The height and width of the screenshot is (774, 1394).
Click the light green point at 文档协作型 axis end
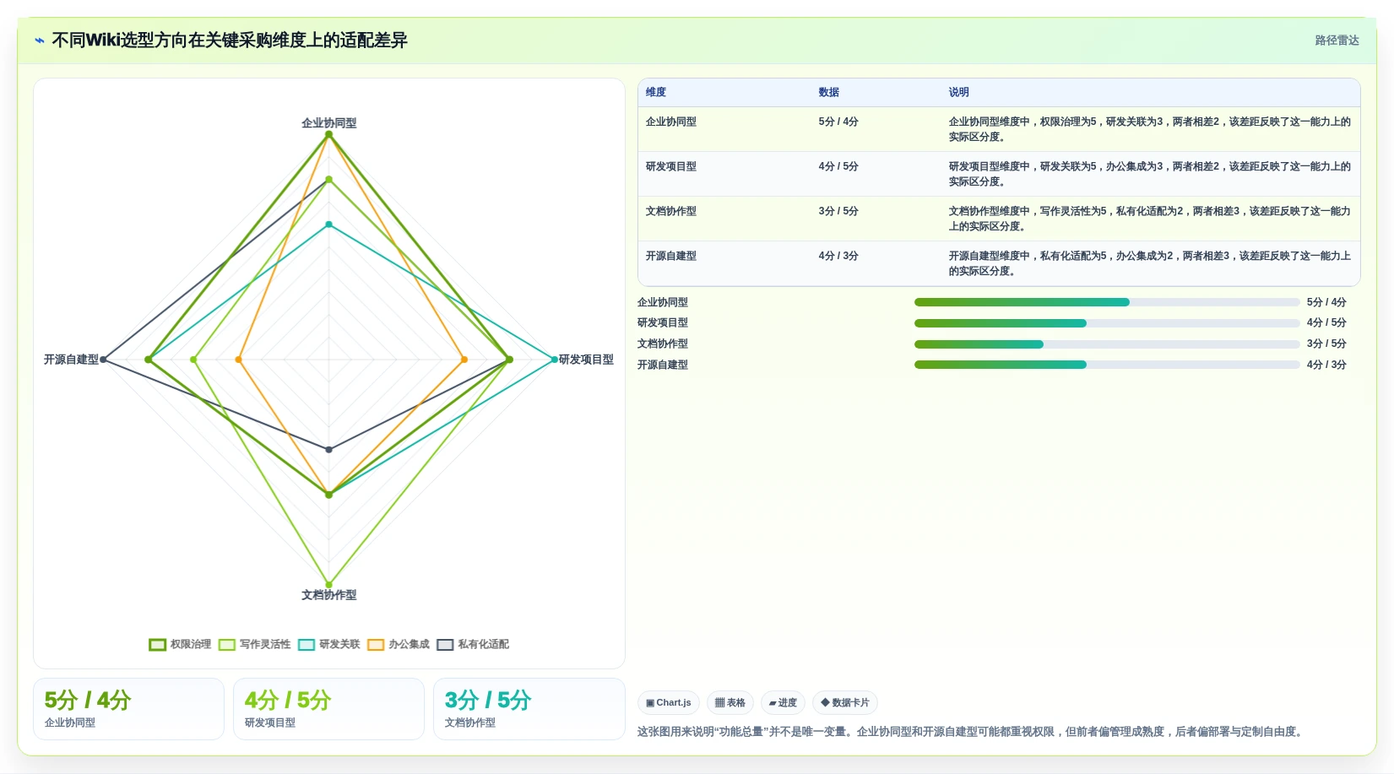(x=329, y=585)
